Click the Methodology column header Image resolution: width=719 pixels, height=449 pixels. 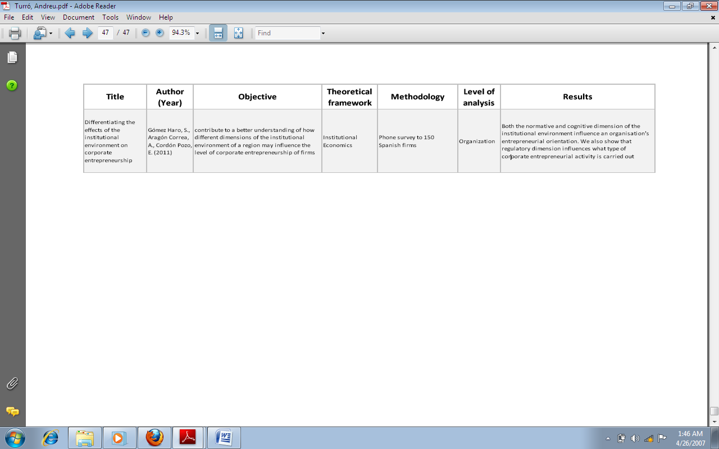pyautogui.click(x=417, y=97)
